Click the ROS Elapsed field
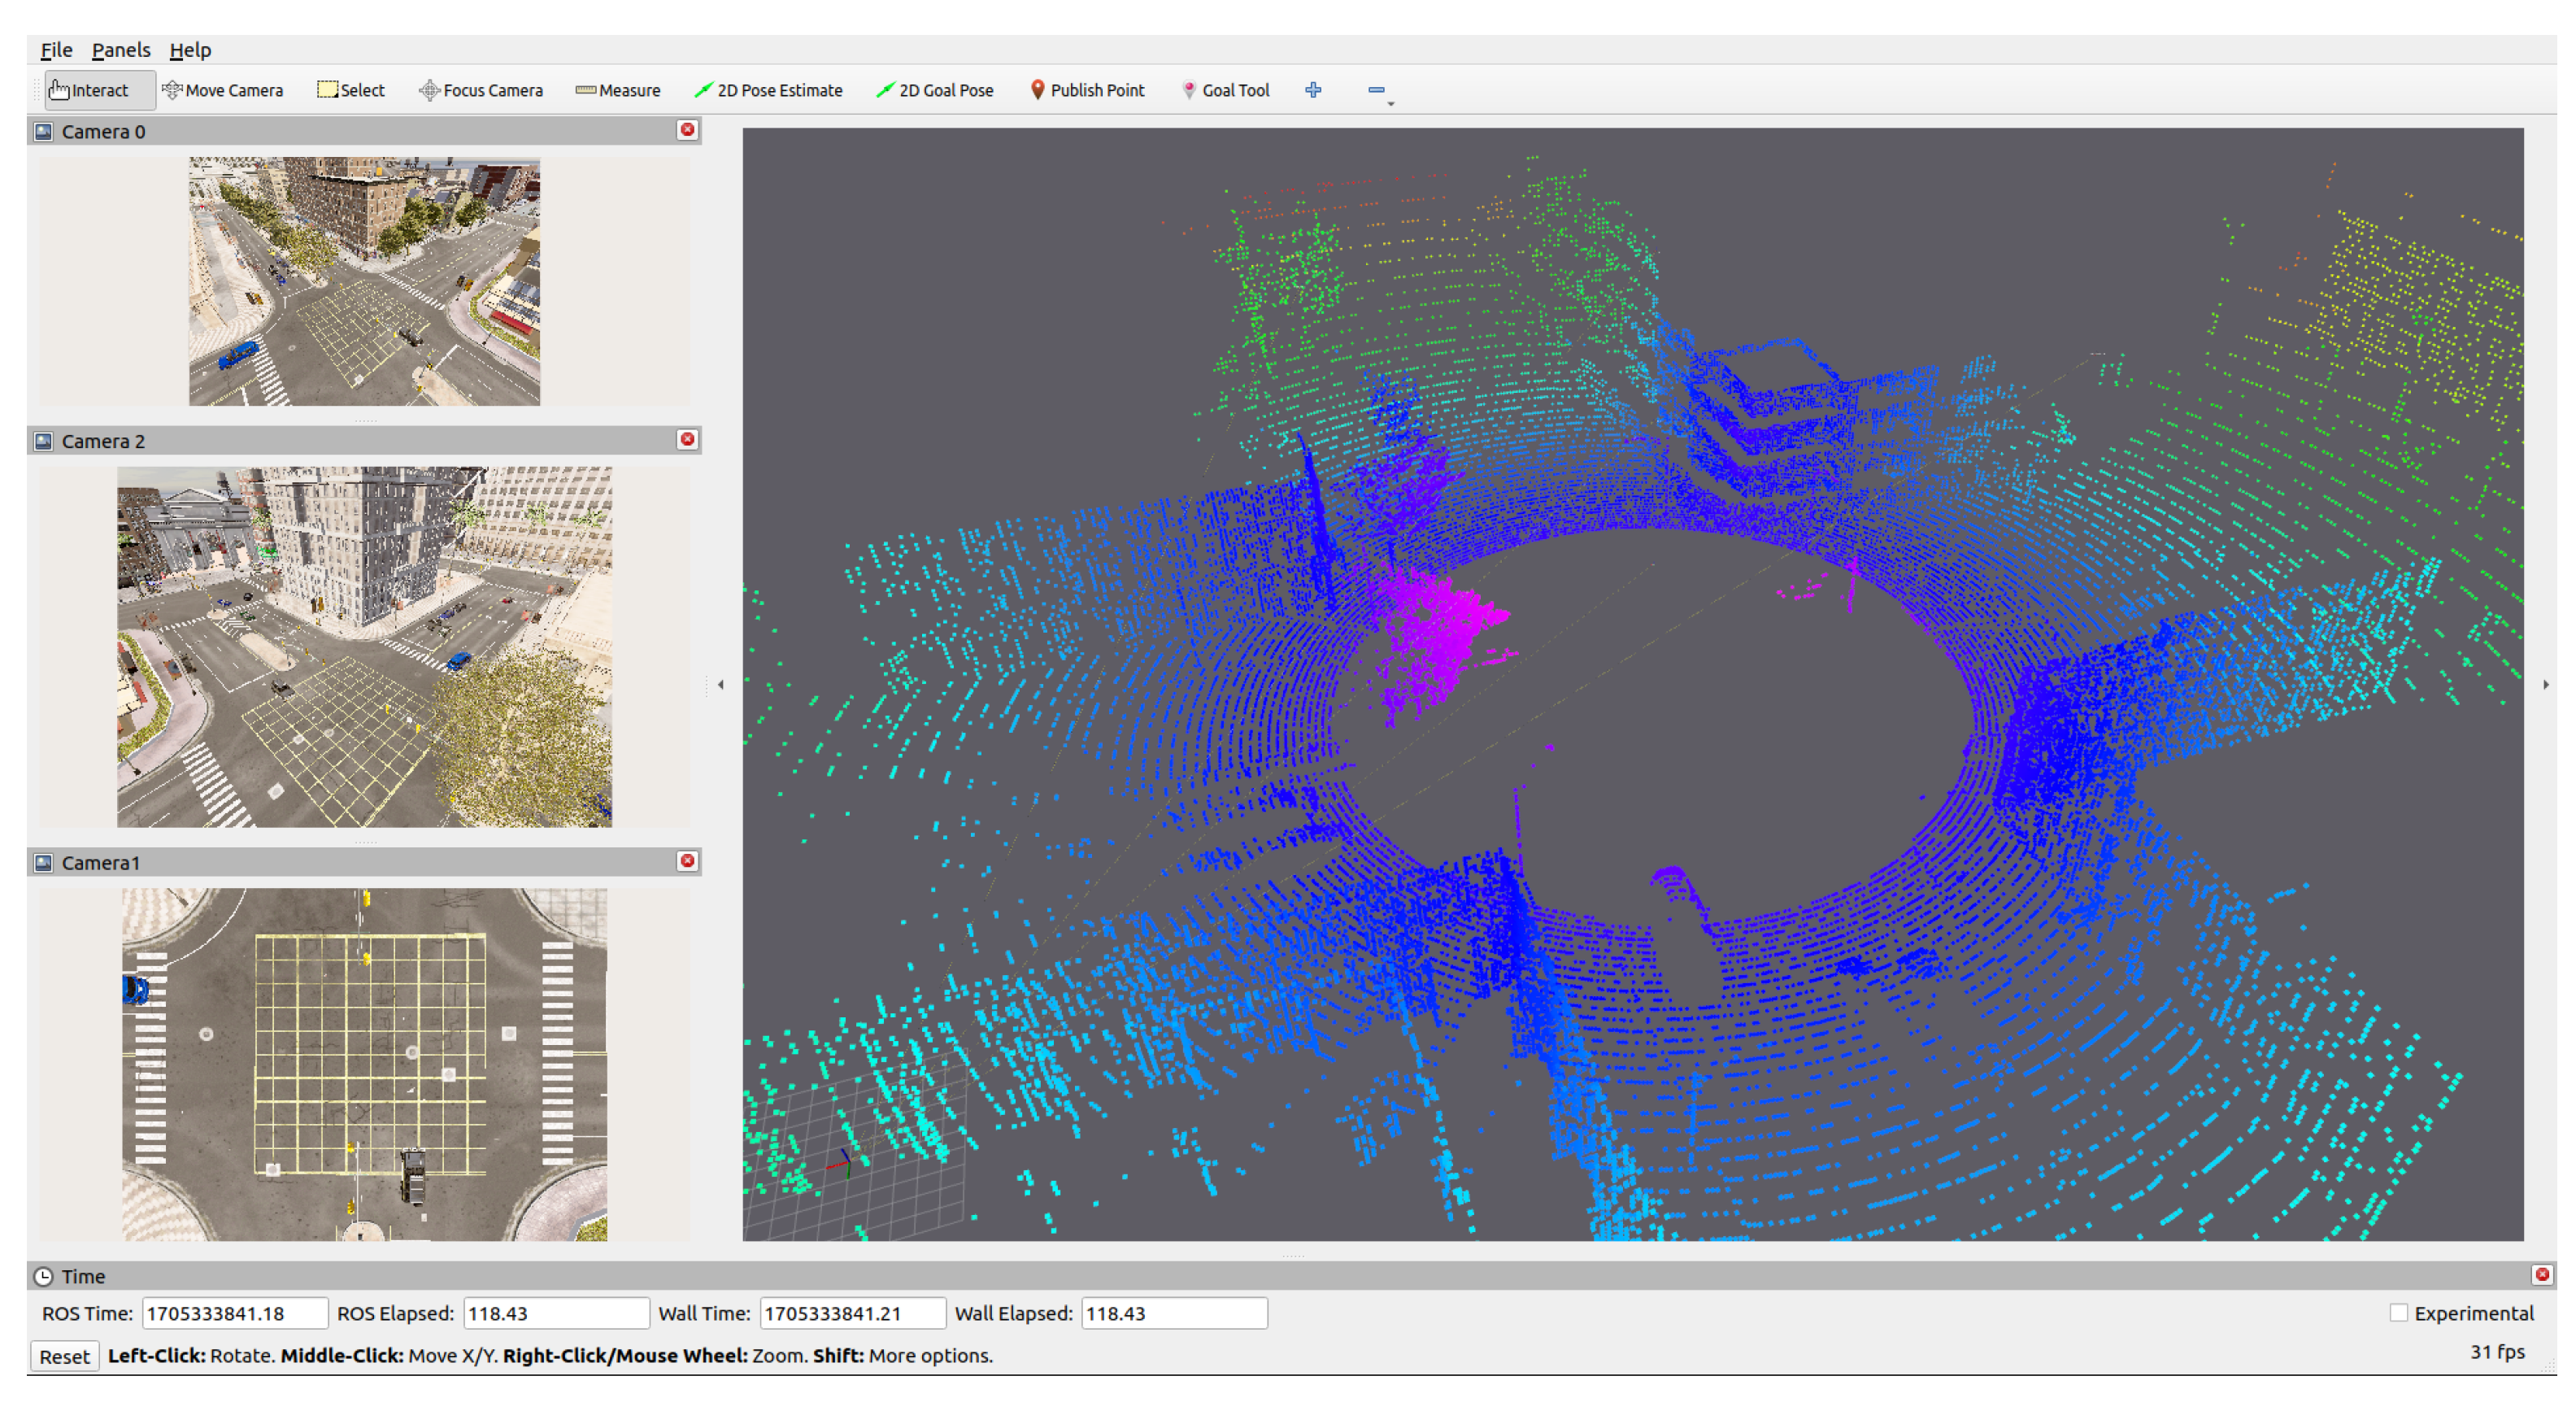 (x=555, y=1313)
